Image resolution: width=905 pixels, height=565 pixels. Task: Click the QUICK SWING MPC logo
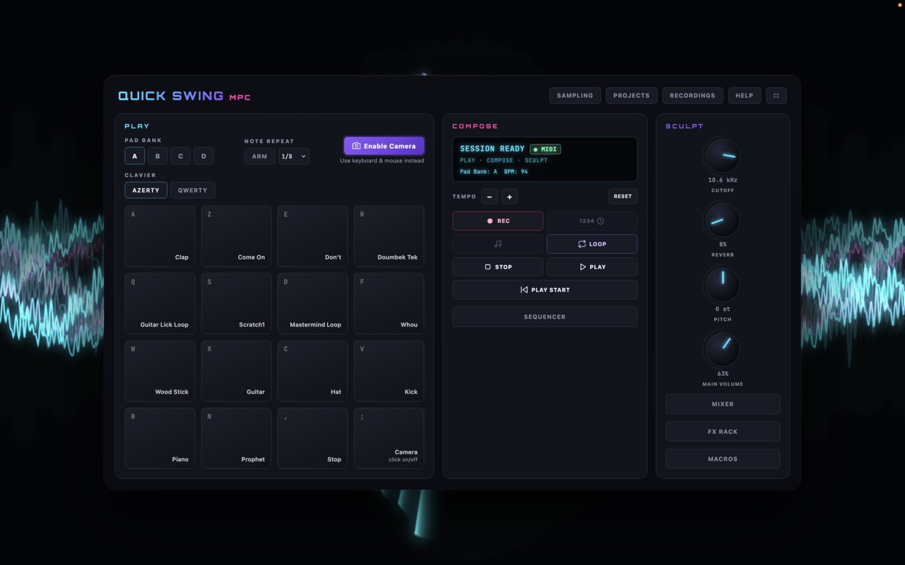[x=184, y=96]
